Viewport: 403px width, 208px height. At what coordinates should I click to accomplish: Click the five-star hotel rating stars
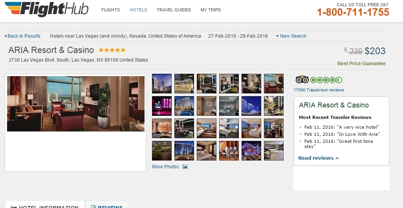pyautogui.click(x=112, y=50)
